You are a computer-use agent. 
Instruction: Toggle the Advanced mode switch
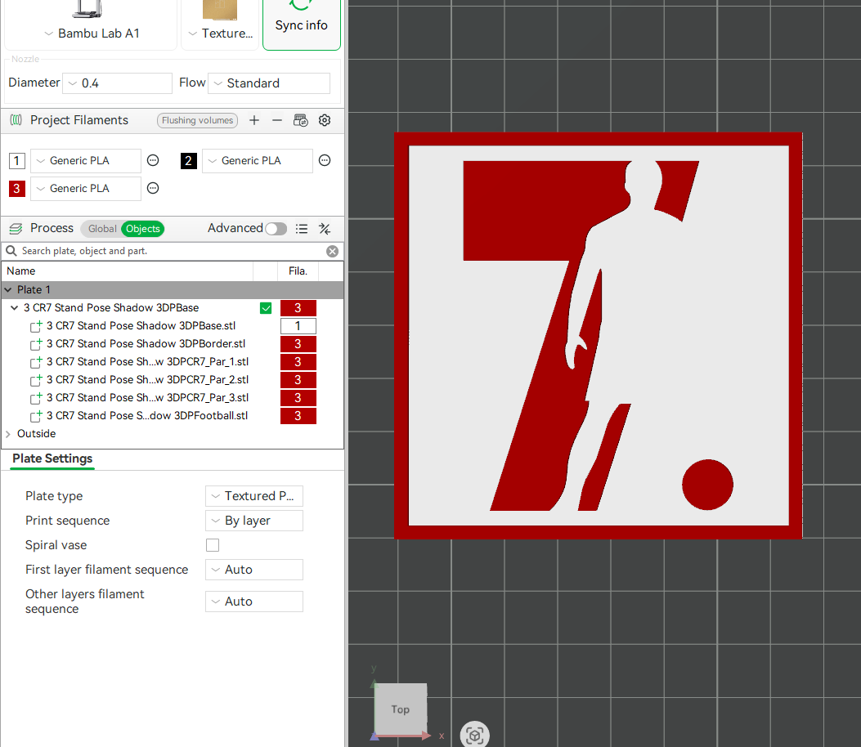276,229
